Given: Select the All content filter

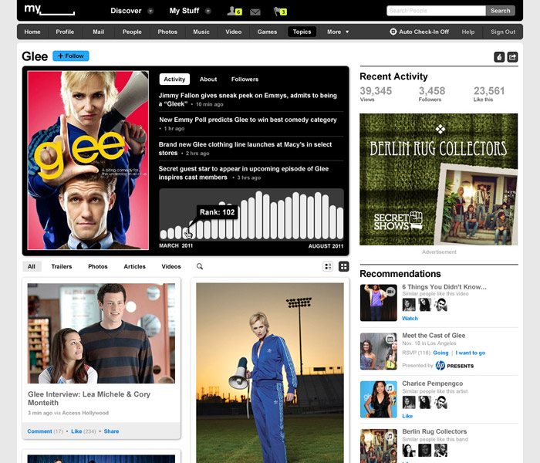Looking at the screenshot, I should point(32,266).
